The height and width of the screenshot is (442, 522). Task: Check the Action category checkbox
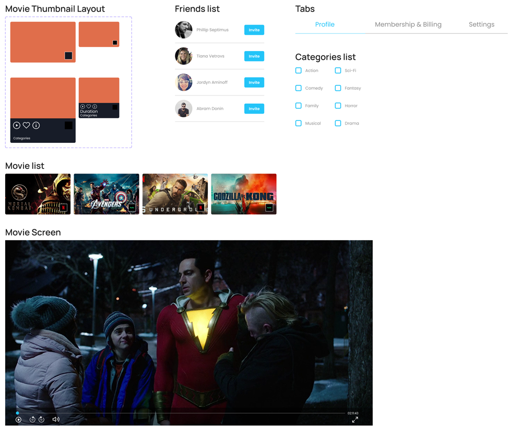click(x=299, y=70)
